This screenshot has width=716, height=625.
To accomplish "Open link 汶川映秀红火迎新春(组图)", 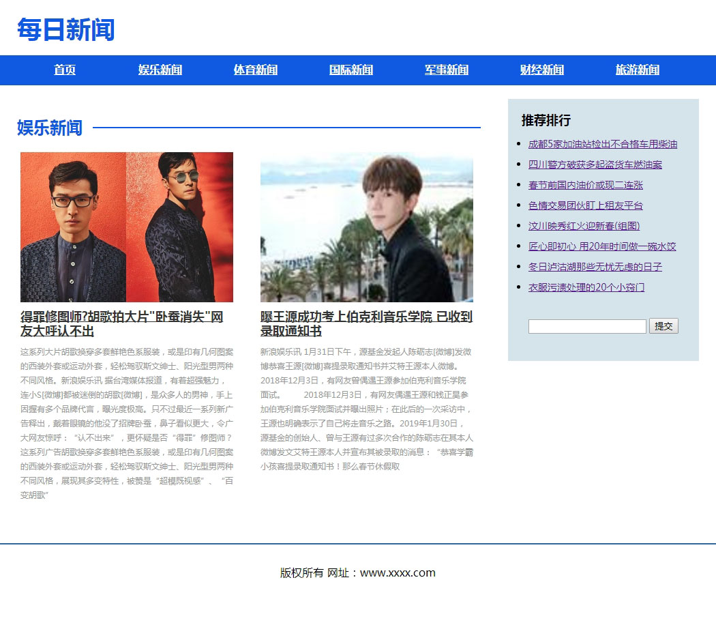I will (584, 226).
